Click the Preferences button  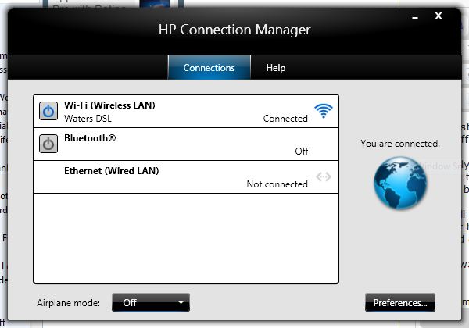(399, 302)
